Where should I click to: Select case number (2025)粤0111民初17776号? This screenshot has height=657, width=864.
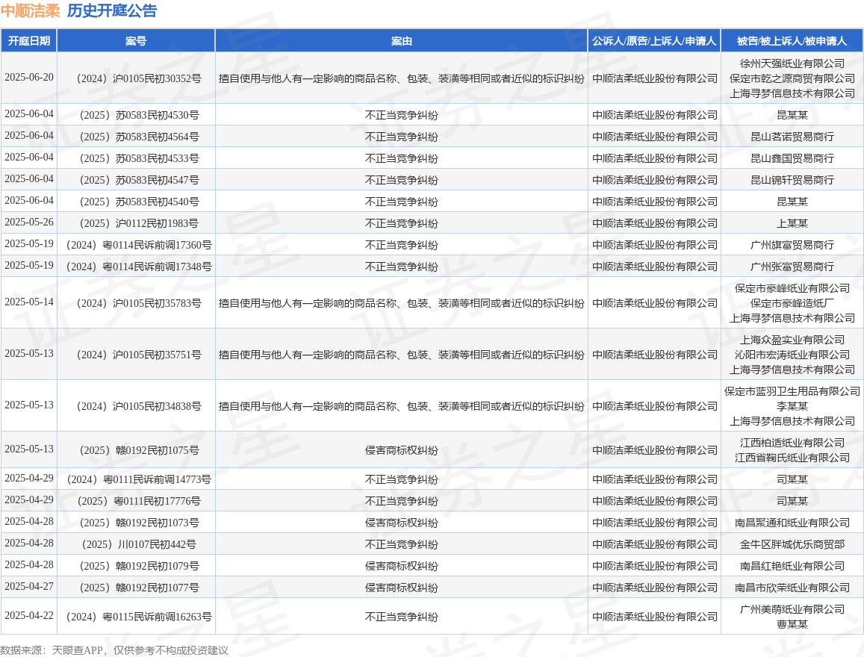[x=139, y=501]
